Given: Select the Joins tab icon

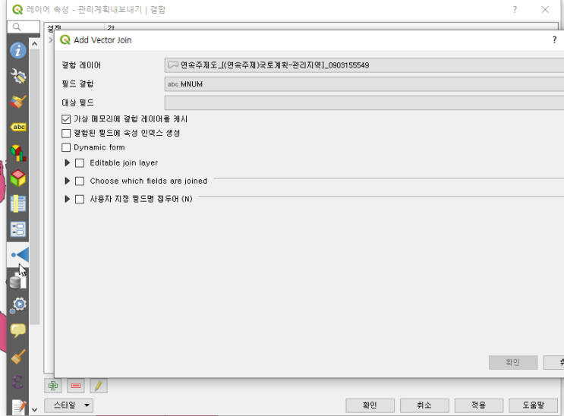Looking at the screenshot, I should coord(20,255).
